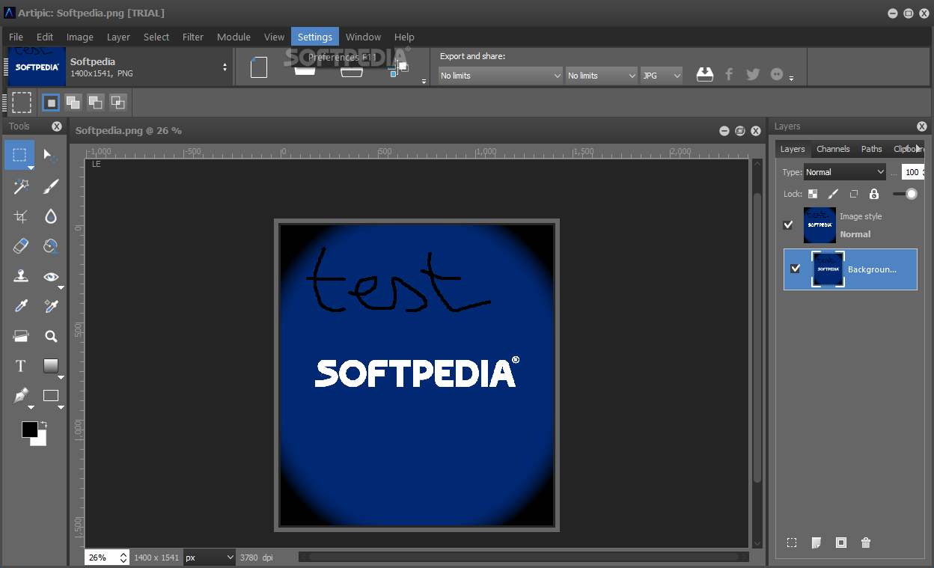
Task: Select the Paint Bucket fill tool
Action: (50, 246)
